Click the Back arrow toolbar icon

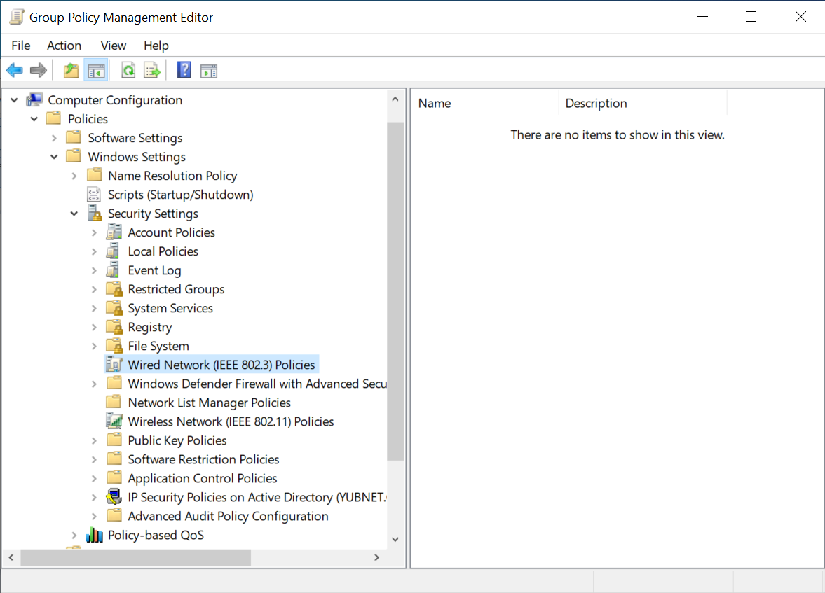tap(14, 70)
